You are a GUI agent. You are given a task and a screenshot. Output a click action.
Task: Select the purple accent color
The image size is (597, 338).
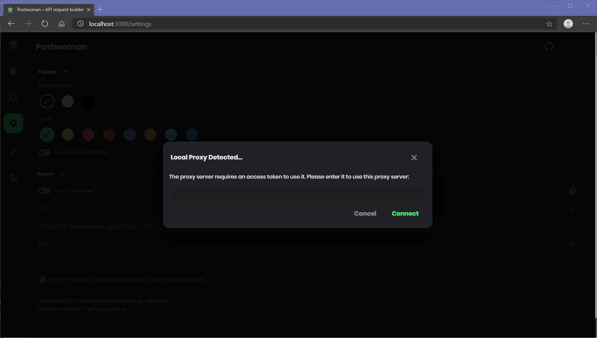coord(130,135)
